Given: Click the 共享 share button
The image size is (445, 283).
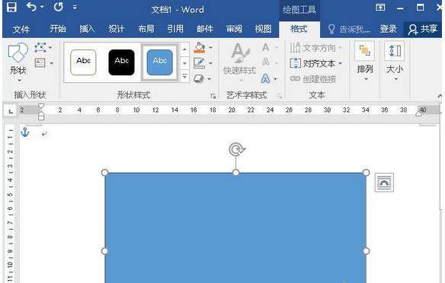Looking at the screenshot, I should [423, 29].
